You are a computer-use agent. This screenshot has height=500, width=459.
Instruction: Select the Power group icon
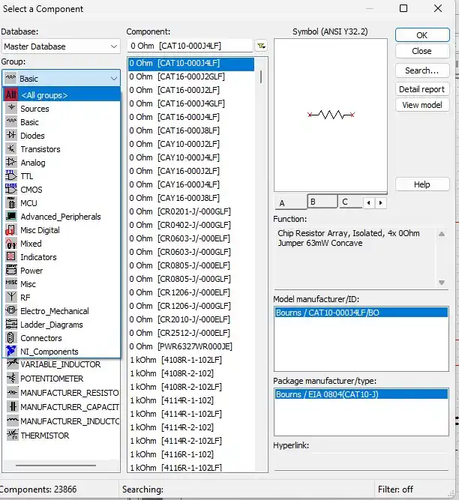coord(11,270)
